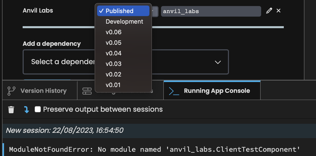Remove the Anvil Labs dependency with X

tap(279, 11)
